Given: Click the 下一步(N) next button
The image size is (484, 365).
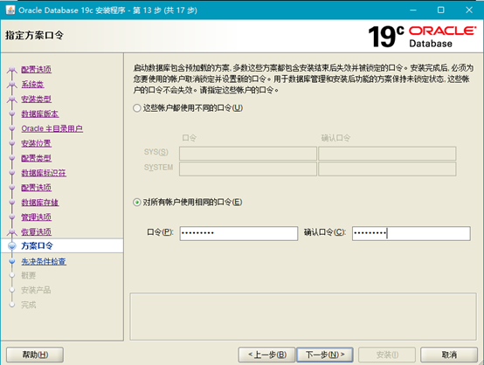Looking at the screenshot, I should [325, 355].
